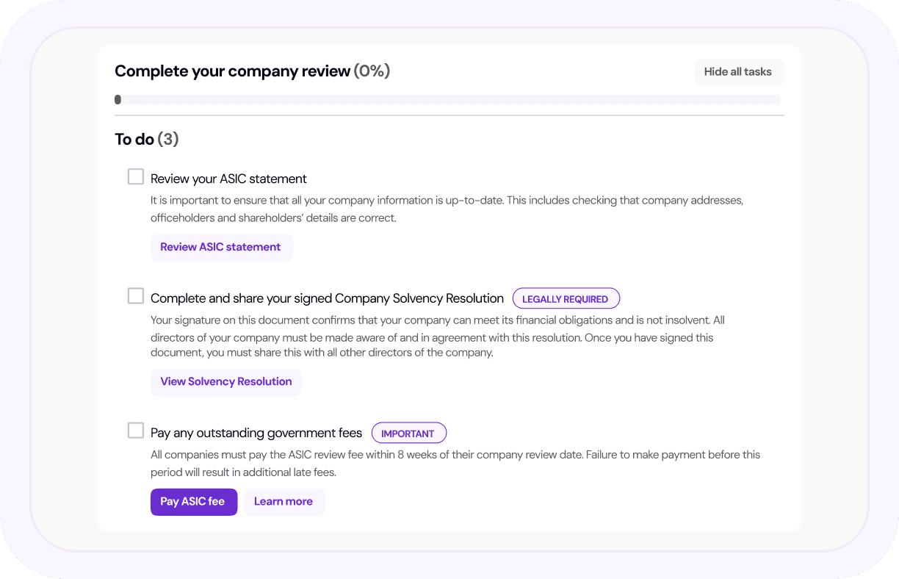
Task: Tick the Company Solvency Resolution task checkbox
Action: coord(136,296)
